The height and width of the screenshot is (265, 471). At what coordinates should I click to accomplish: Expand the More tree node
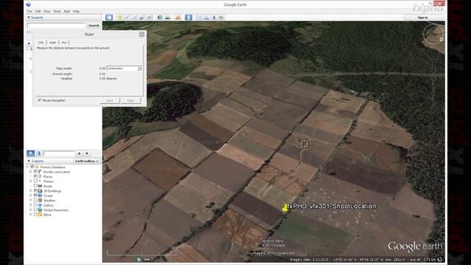click(31, 214)
